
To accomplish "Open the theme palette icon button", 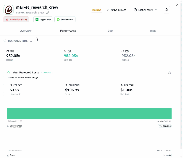I will (166, 10).
